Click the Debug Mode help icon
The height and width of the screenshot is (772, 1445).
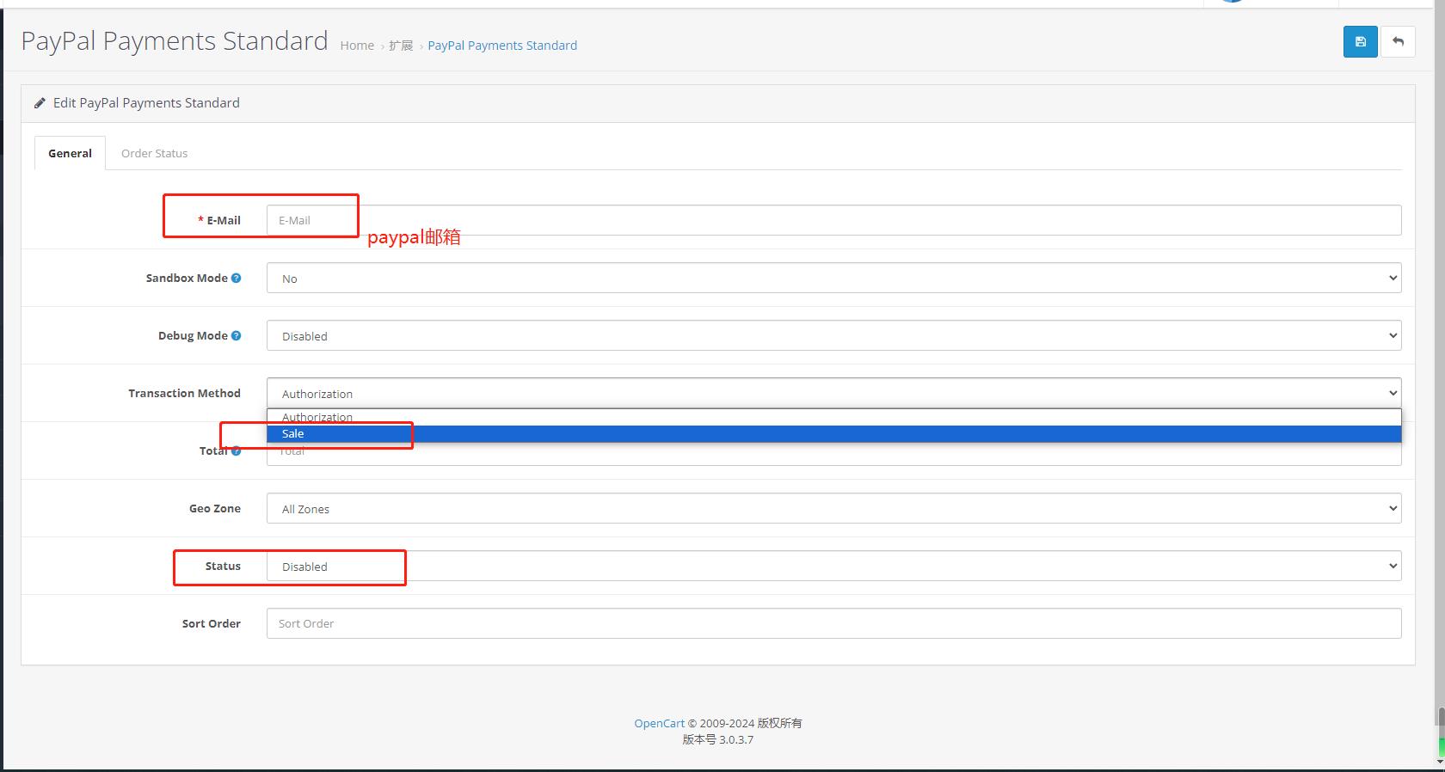(x=236, y=336)
